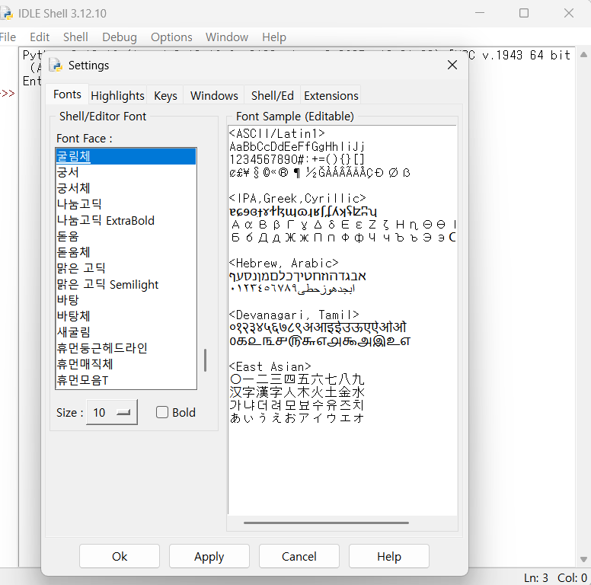Enable the Bold checkbox

[x=162, y=412]
